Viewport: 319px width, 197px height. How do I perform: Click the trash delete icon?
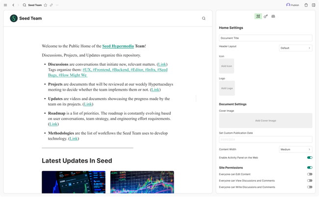pos(306,5)
